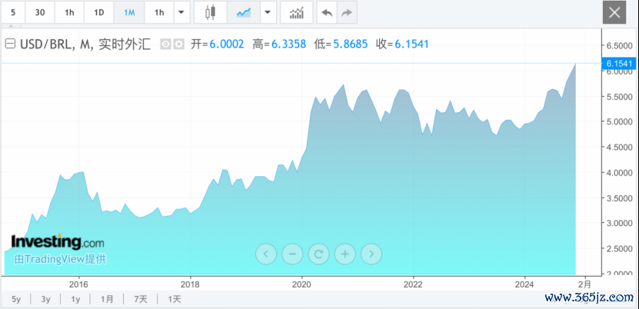Viewport: 639px width, 309px height.
Task: Click the 2016 label on the time axis
Action: pyautogui.click(x=79, y=283)
